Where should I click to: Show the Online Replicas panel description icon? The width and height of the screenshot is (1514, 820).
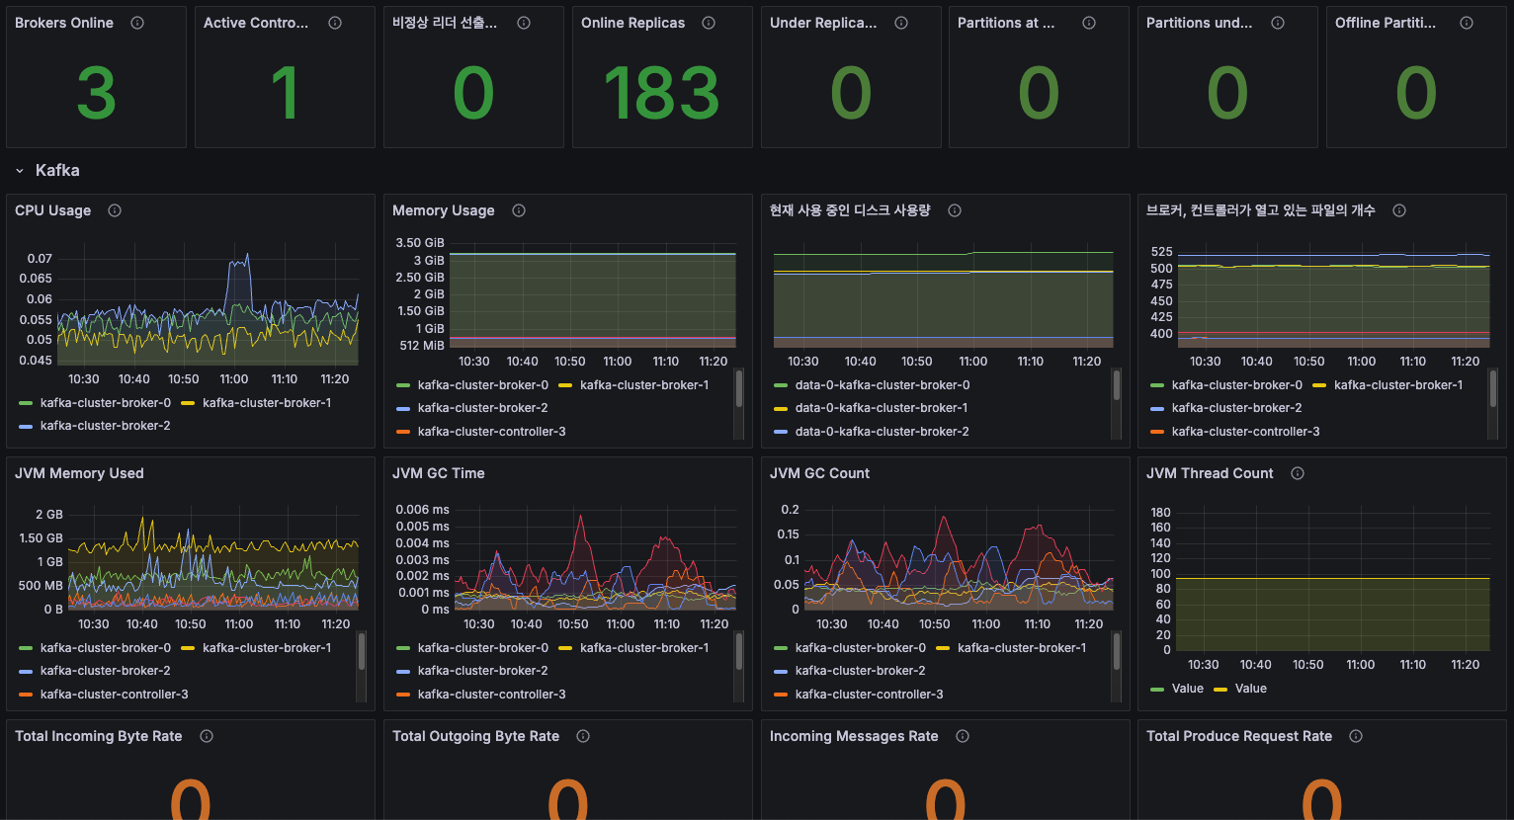(x=709, y=23)
